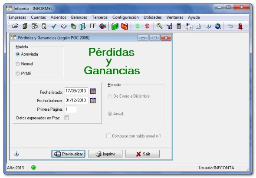Click the Fecha listado date field
Screen dimensions: 256x178
click(76, 91)
